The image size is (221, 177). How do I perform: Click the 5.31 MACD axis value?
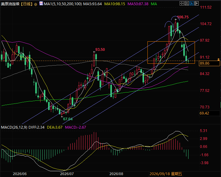click(x=204, y=131)
